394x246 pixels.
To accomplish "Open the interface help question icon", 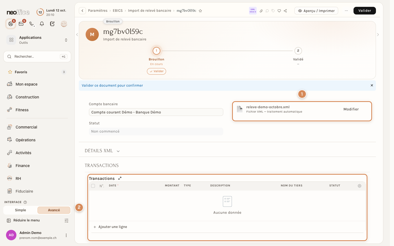I will pyautogui.click(x=25, y=202).
